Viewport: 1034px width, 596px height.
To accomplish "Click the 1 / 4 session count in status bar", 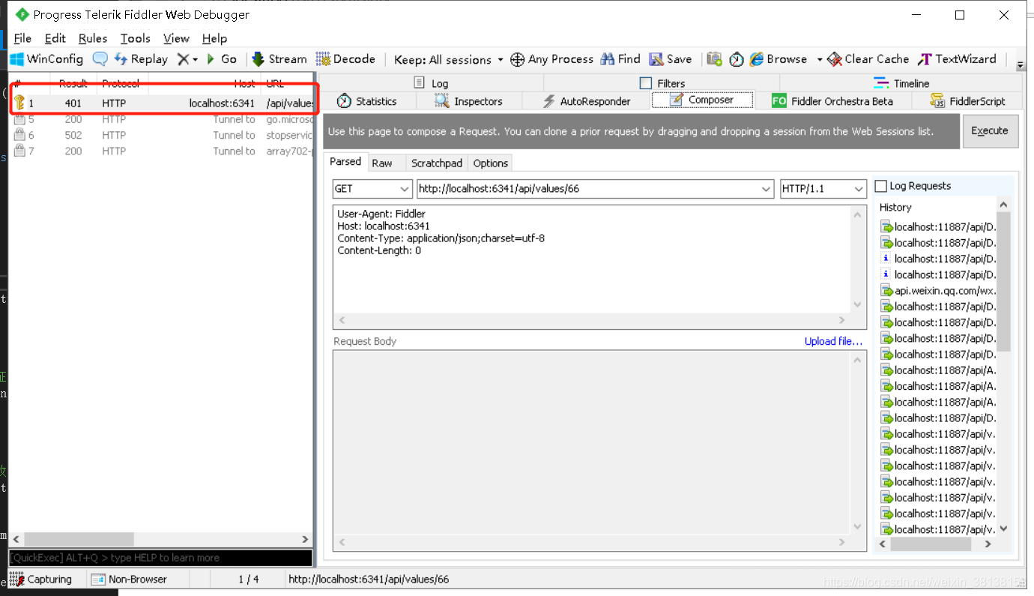I will click(x=249, y=579).
